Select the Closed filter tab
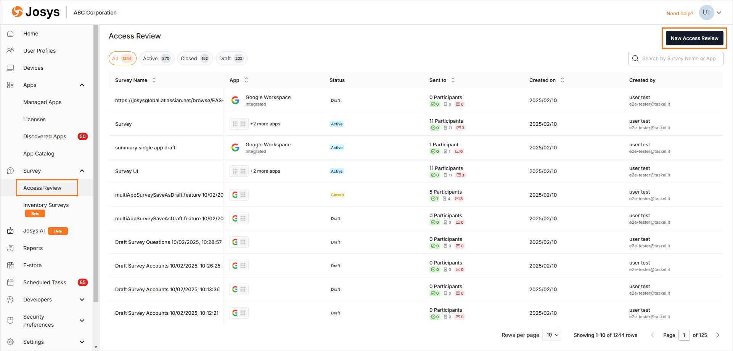This screenshot has height=351, width=733. [x=195, y=58]
